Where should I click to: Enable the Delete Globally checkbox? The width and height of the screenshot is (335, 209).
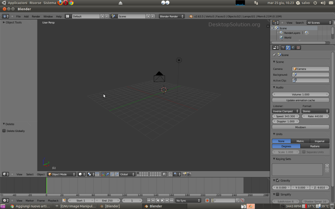click(x=4, y=131)
